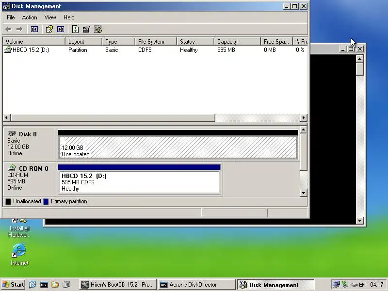Click the Properties toolbar icon
388x291 pixels.
(x=86, y=29)
